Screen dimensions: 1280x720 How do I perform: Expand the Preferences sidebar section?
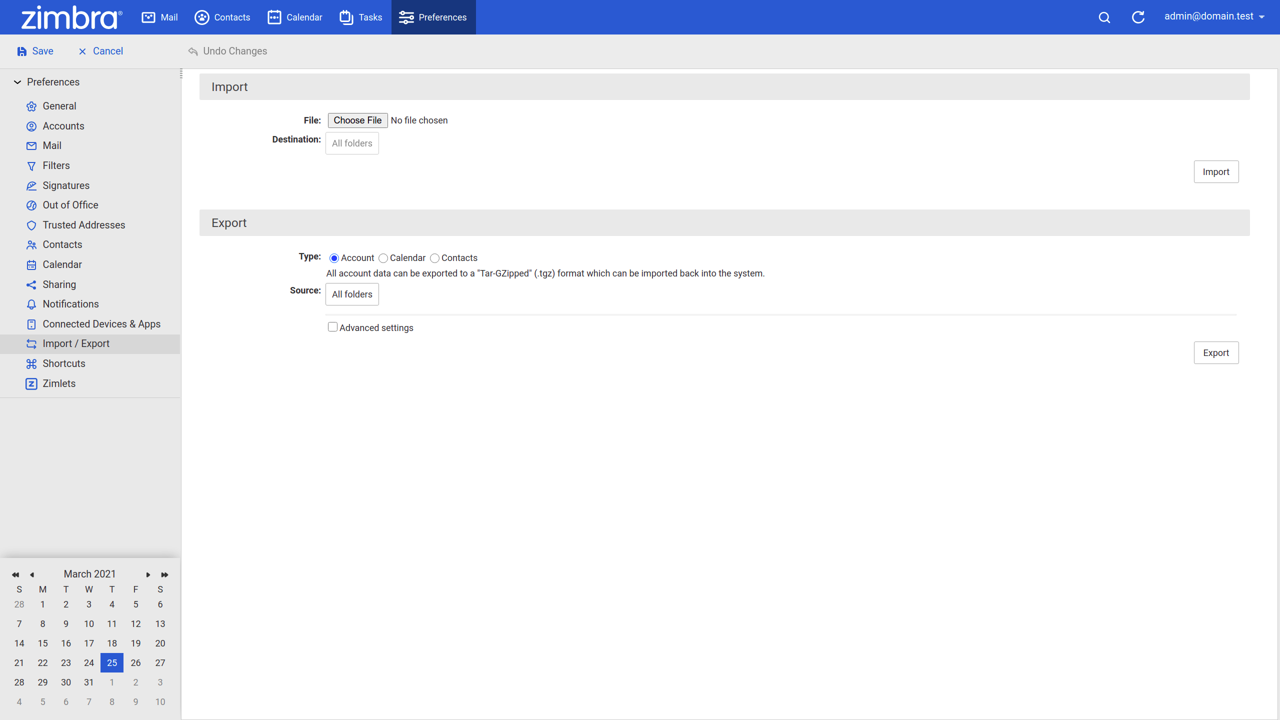[x=17, y=82]
